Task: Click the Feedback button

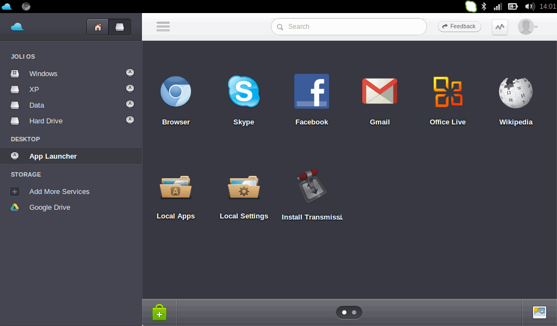Action: [459, 27]
